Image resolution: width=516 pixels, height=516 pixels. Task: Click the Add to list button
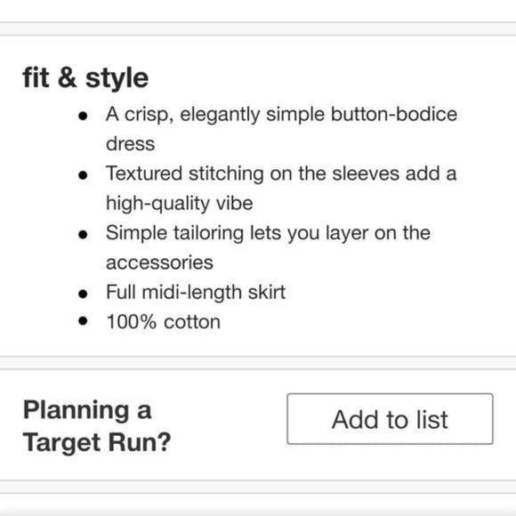click(390, 419)
